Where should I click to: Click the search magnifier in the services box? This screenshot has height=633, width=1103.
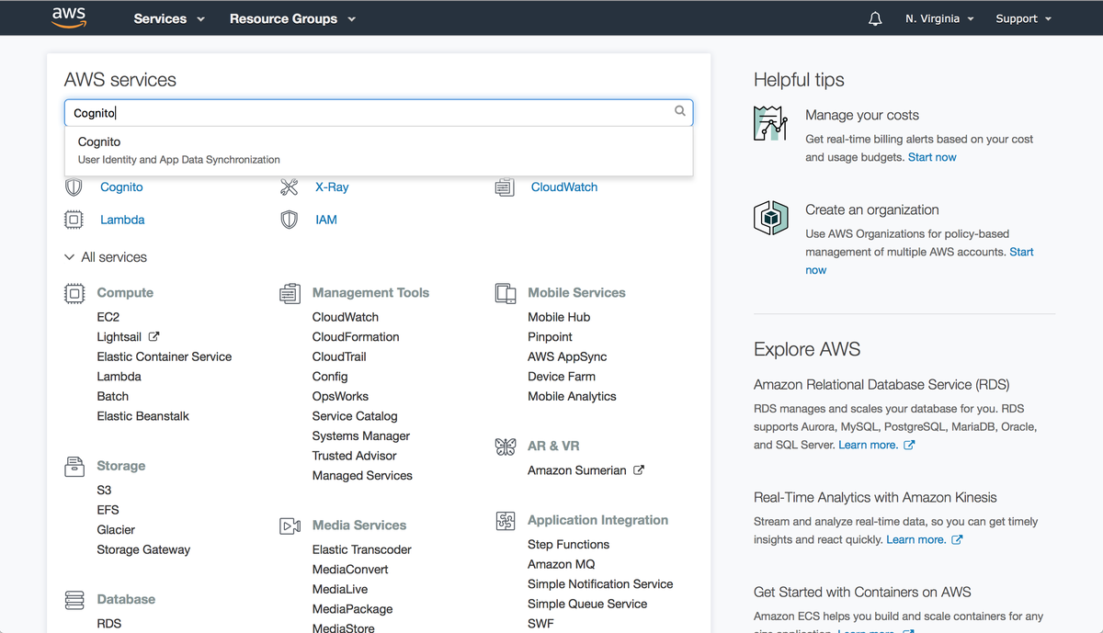(679, 110)
